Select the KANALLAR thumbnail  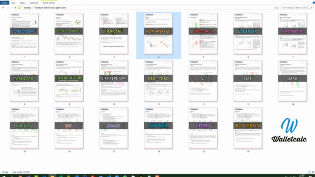292,34
